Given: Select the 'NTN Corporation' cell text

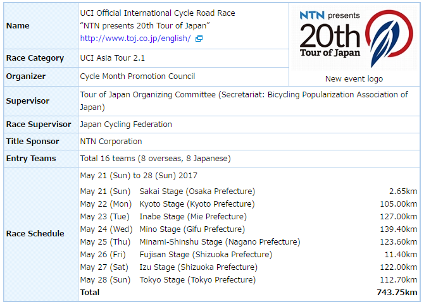Looking at the screenshot, I should [111, 142].
